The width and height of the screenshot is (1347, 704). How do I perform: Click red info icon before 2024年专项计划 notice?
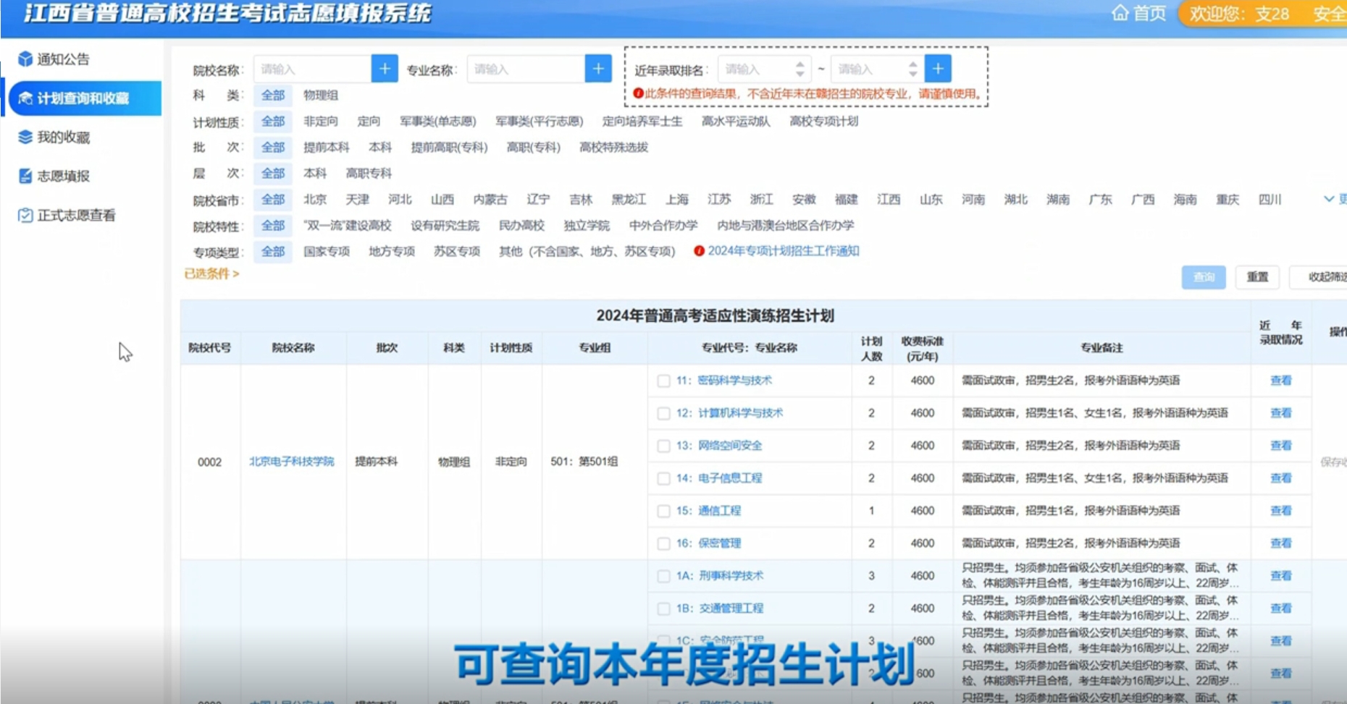pos(699,251)
